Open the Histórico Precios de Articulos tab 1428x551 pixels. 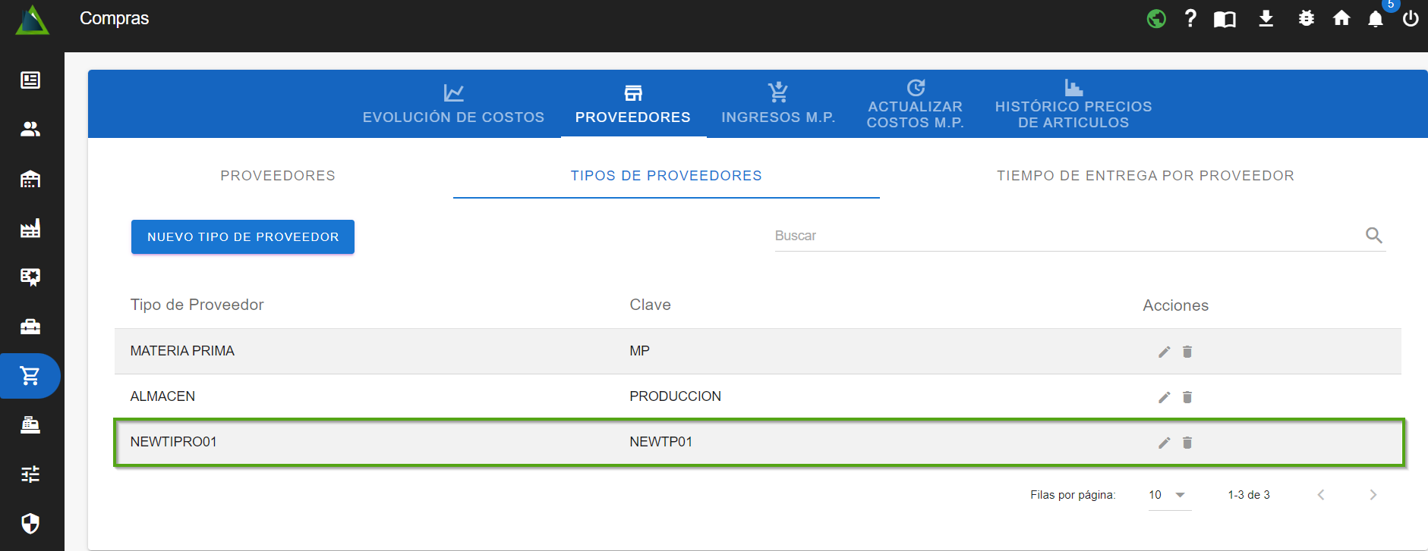tap(1073, 105)
